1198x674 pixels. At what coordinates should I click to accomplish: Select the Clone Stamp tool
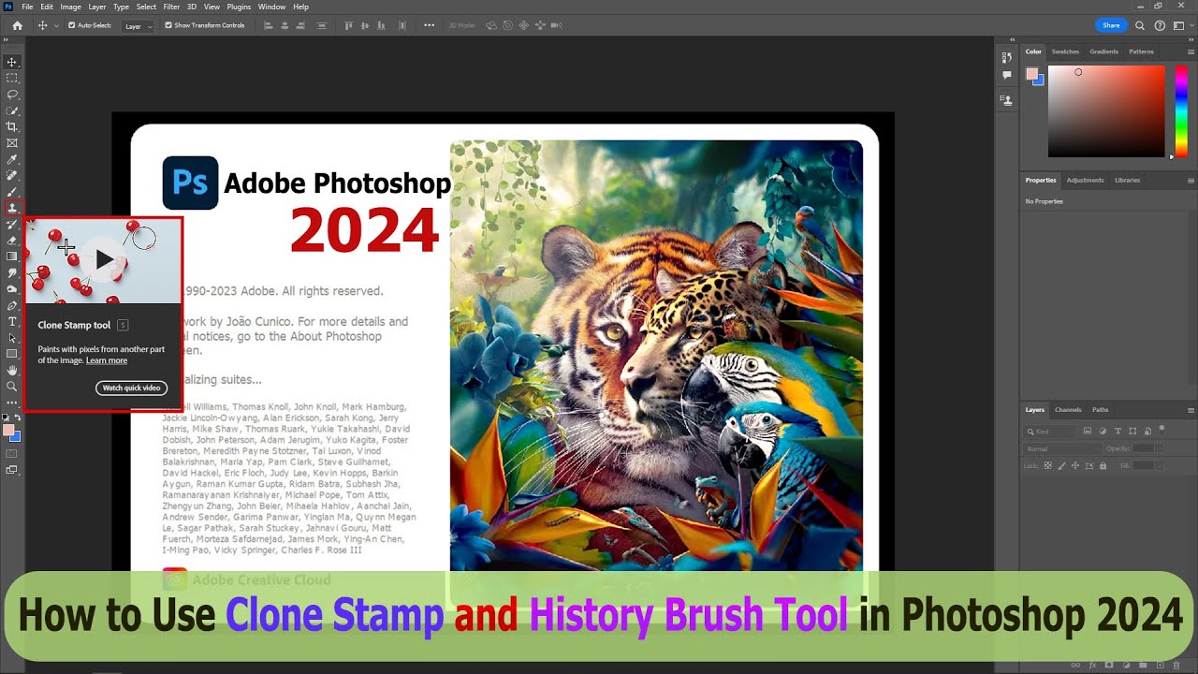click(x=12, y=208)
